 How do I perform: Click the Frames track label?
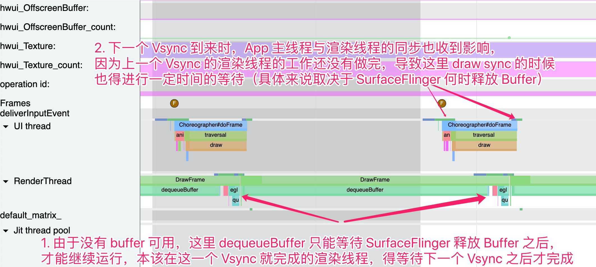pos(15,103)
